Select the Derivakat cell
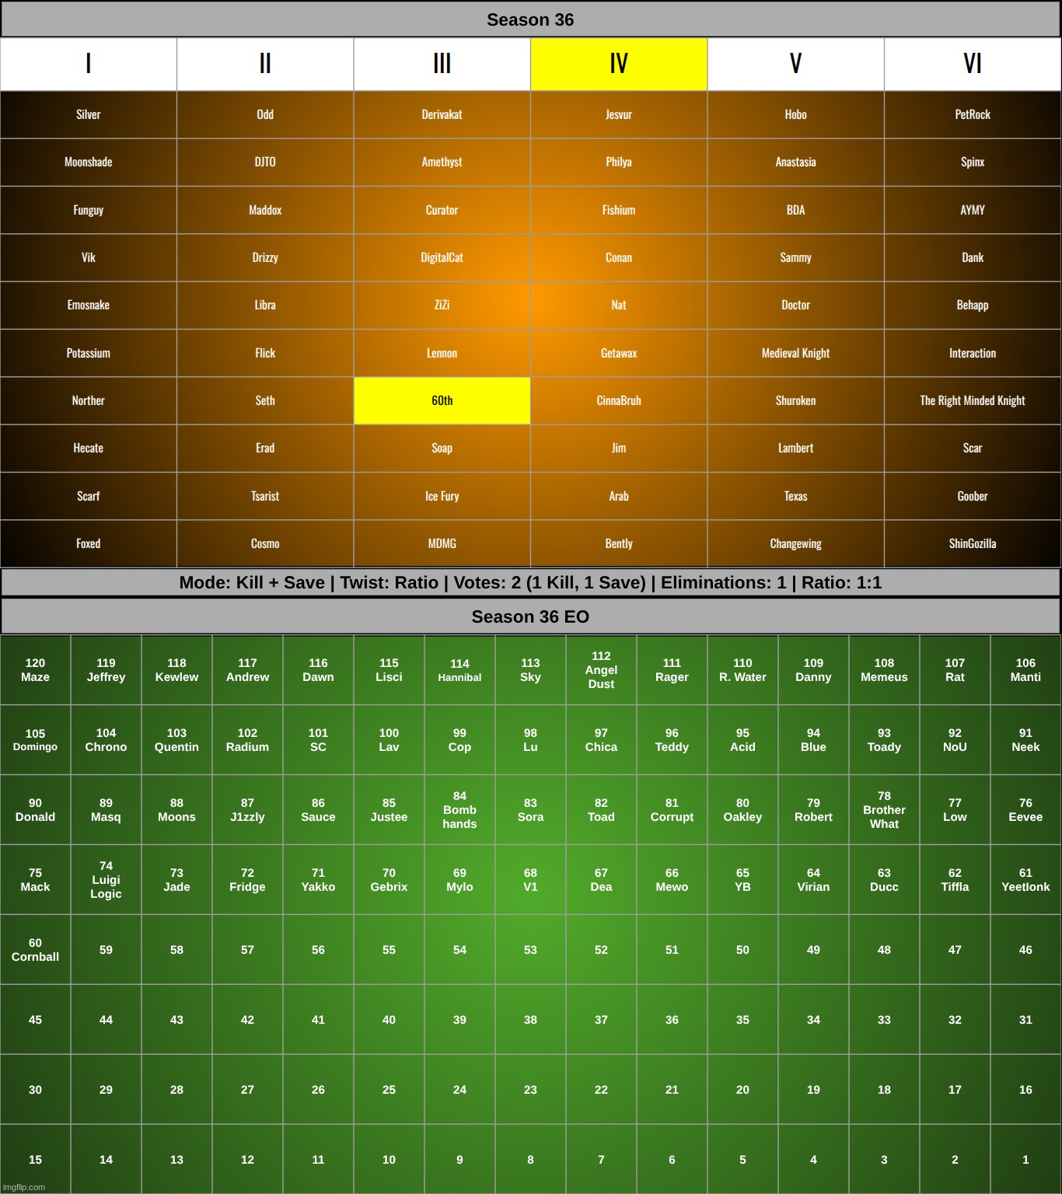 tap(442, 114)
